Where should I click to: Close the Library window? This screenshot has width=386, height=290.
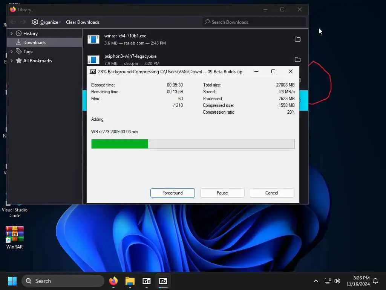[300, 9]
